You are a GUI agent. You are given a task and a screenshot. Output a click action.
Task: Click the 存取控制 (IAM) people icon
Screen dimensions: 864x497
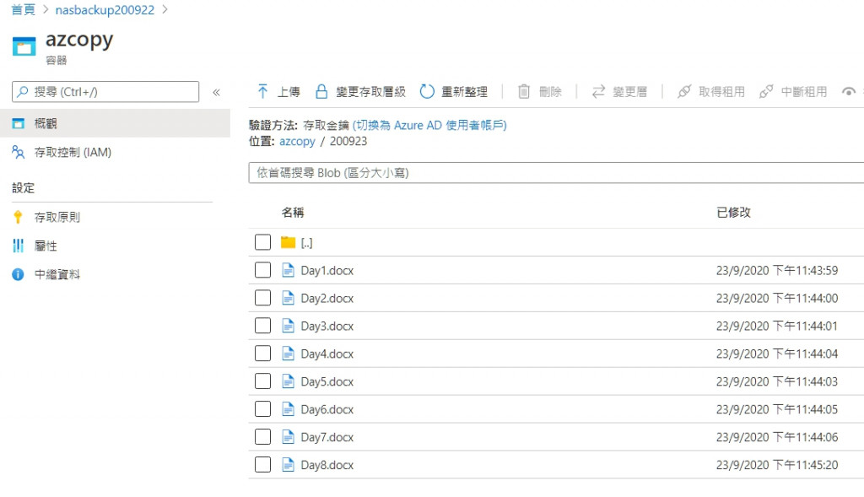pos(19,152)
